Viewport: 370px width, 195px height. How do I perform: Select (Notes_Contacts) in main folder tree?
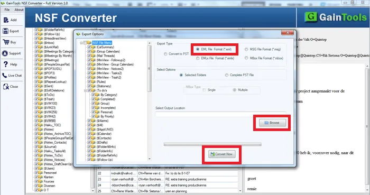pyautogui.click(x=55, y=142)
